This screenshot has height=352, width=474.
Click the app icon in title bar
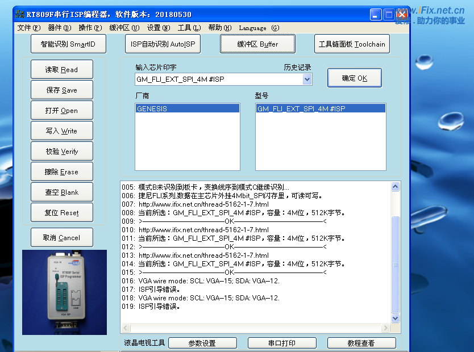click(20, 15)
